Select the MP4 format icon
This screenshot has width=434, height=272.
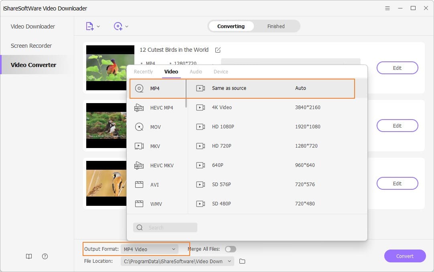[x=139, y=88]
